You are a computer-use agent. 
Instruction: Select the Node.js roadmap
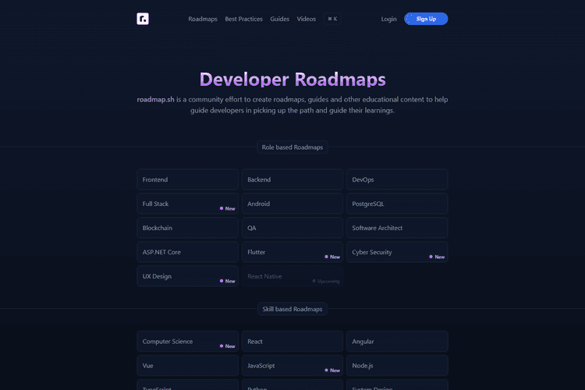click(397, 366)
